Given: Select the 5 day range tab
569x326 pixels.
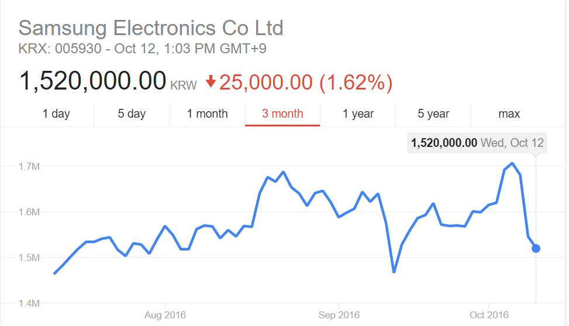Looking at the screenshot, I should 132,114.
